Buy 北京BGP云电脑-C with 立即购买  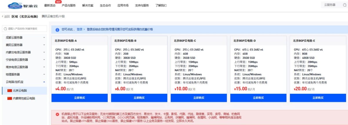pyautogui.click(x=199, y=98)
